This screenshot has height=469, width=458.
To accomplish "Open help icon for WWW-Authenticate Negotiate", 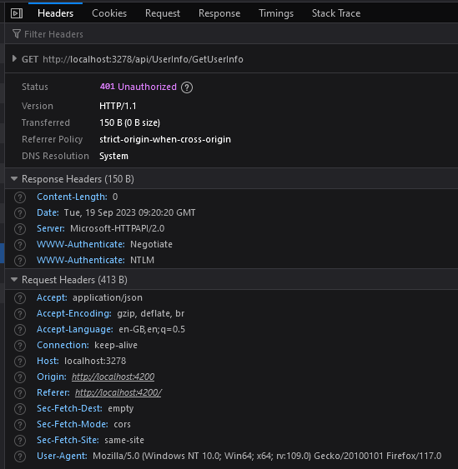I will 20,245.
